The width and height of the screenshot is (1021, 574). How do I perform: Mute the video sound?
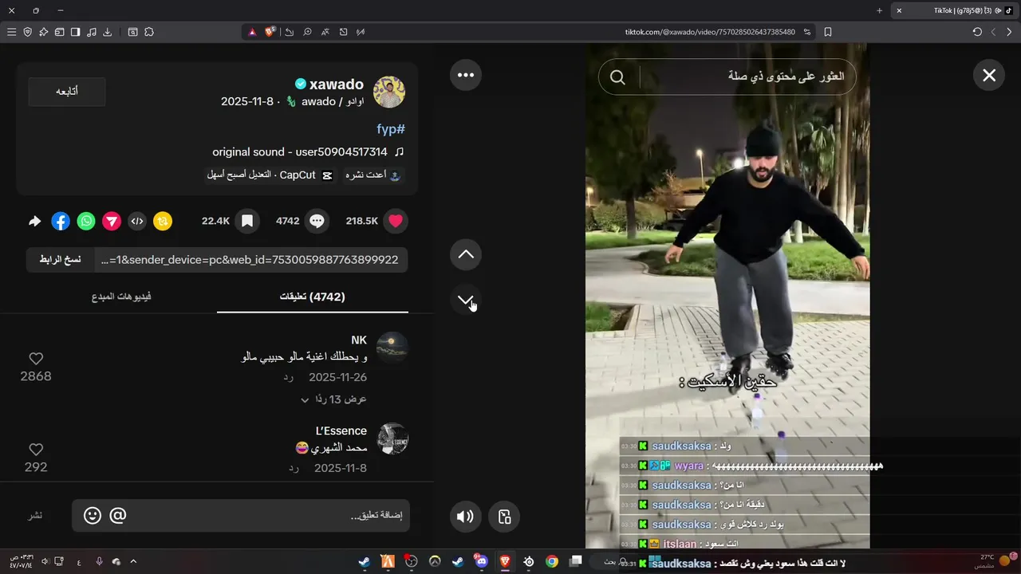coord(465,517)
